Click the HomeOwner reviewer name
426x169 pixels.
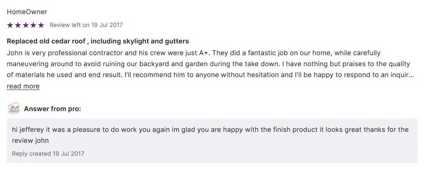pos(27,12)
